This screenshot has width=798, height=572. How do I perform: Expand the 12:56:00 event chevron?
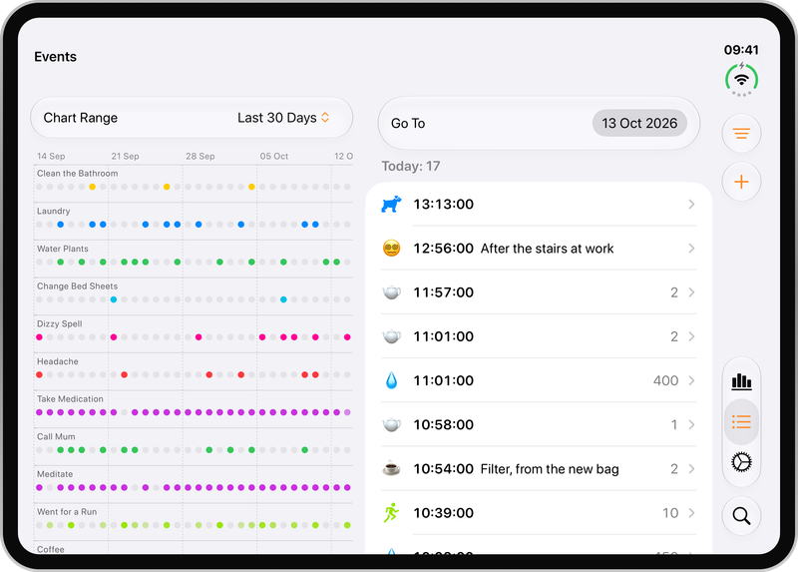(691, 248)
